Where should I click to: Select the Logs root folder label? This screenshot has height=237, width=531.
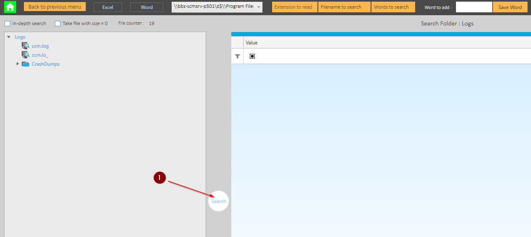(x=20, y=37)
